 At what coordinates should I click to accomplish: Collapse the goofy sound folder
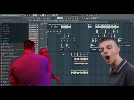click(x=5, y=43)
